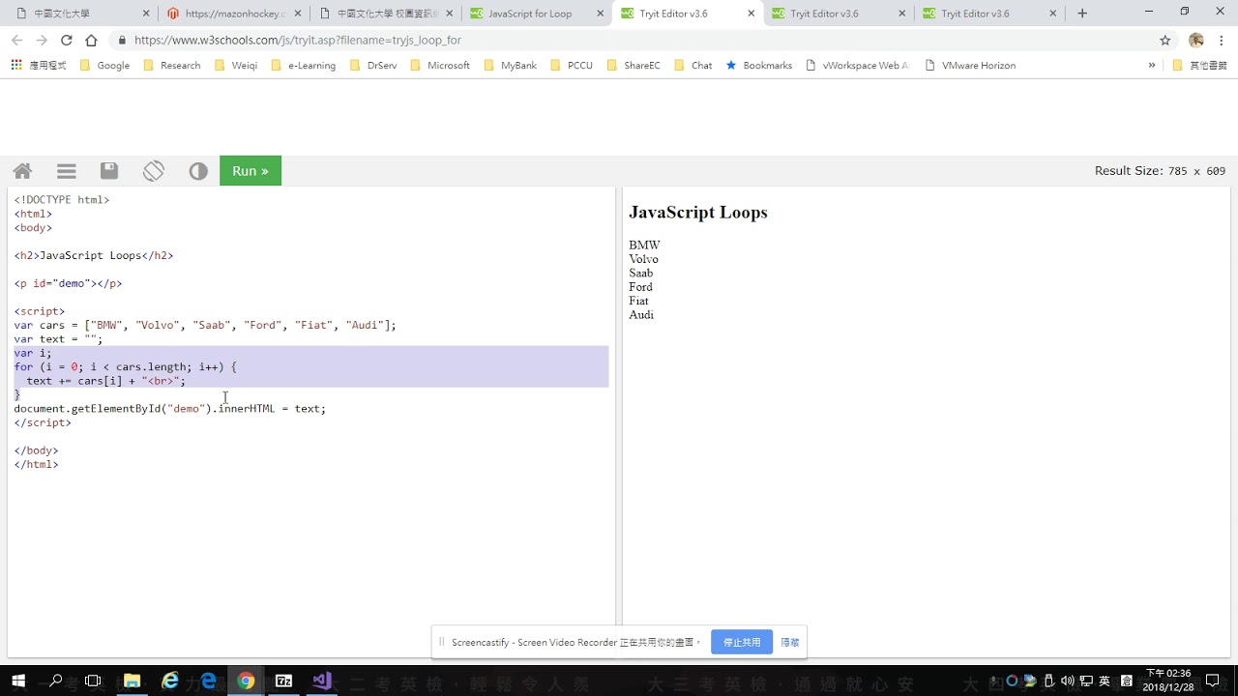Click the 隱藏 link in sharing bar
This screenshot has width=1238, height=696.
point(790,642)
